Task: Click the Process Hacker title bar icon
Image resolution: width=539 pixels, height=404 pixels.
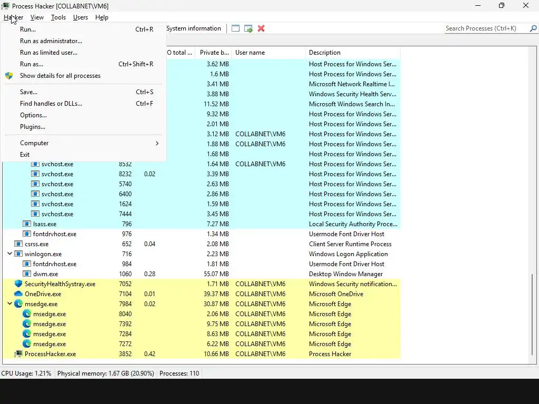Action: click(x=5, y=6)
